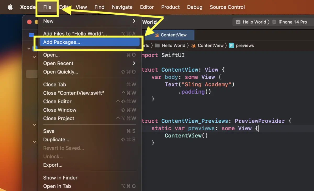The height and width of the screenshot is (191, 314).
Task: Open the Find menu
Action: coord(99,7)
